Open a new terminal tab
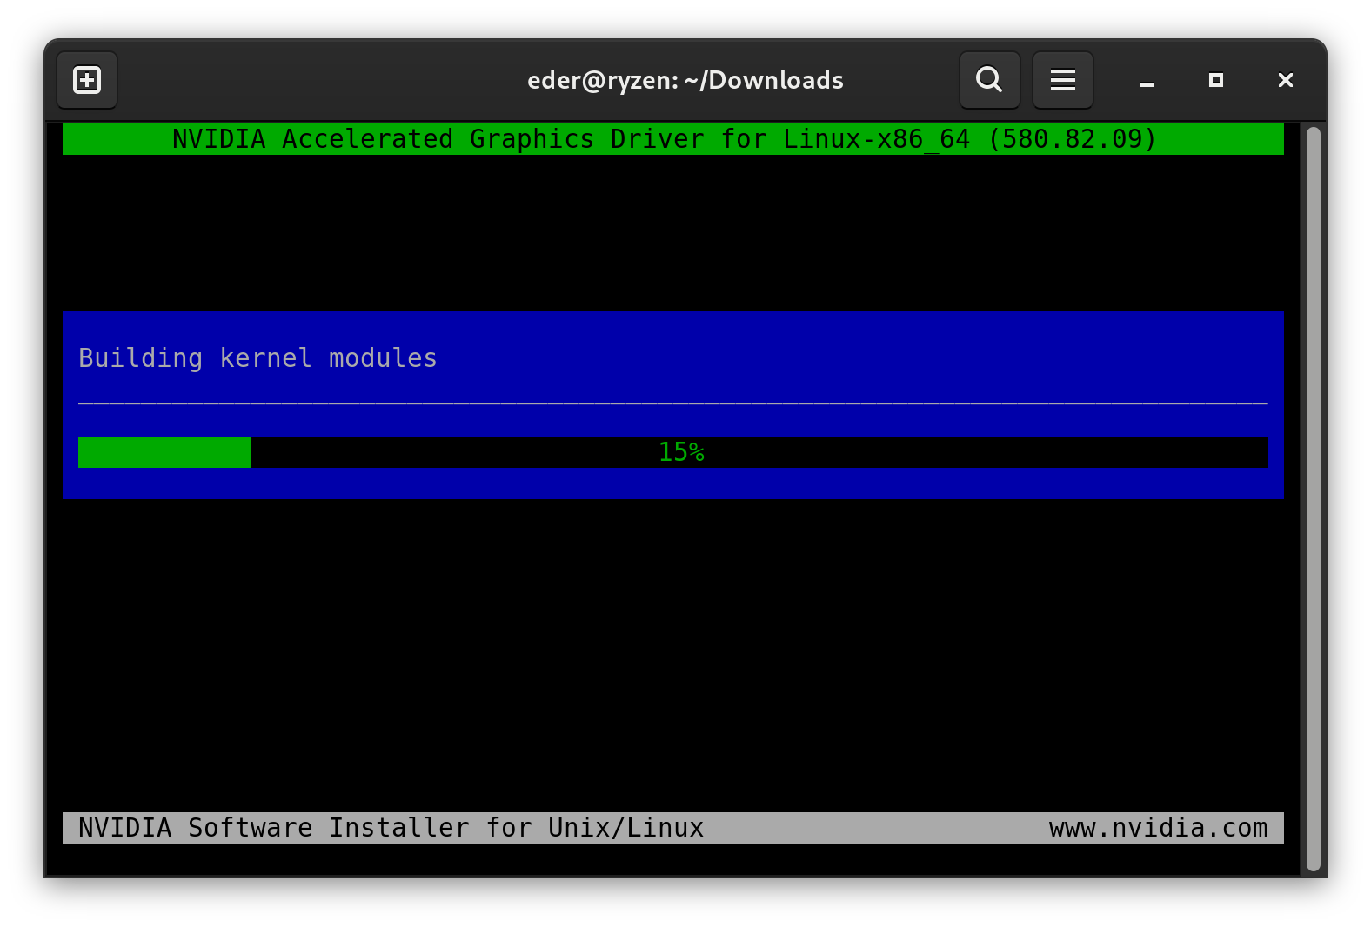This screenshot has width=1371, height=927. click(x=87, y=80)
